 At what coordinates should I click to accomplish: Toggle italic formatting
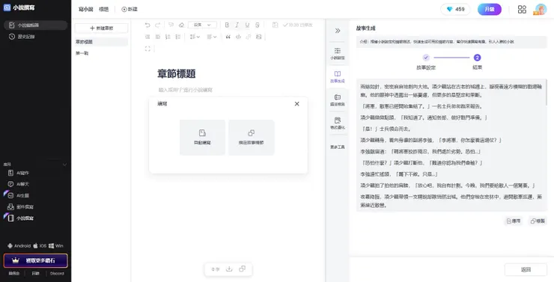pyautogui.click(x=237, y=25)
